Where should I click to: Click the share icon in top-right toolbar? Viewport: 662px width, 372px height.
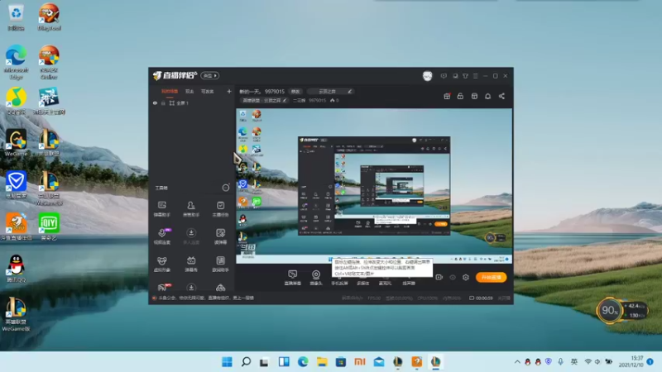pos(501,96)
